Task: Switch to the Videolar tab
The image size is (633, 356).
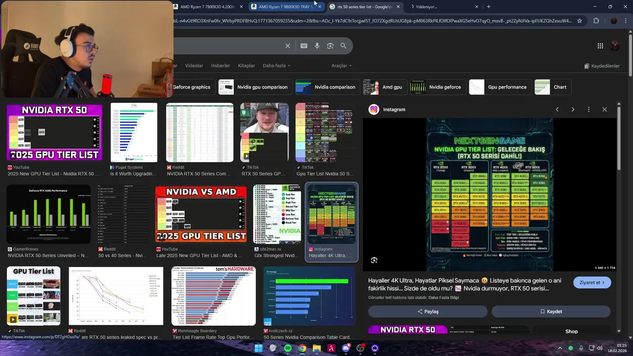Action: (x=194, y=66)
